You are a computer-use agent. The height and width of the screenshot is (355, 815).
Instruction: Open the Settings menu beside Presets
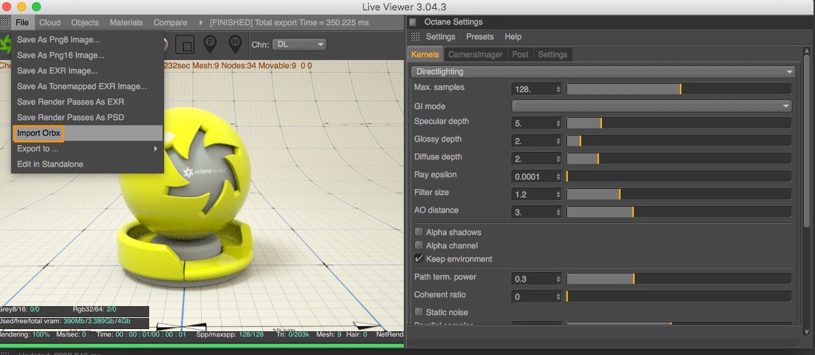(440, 37)
